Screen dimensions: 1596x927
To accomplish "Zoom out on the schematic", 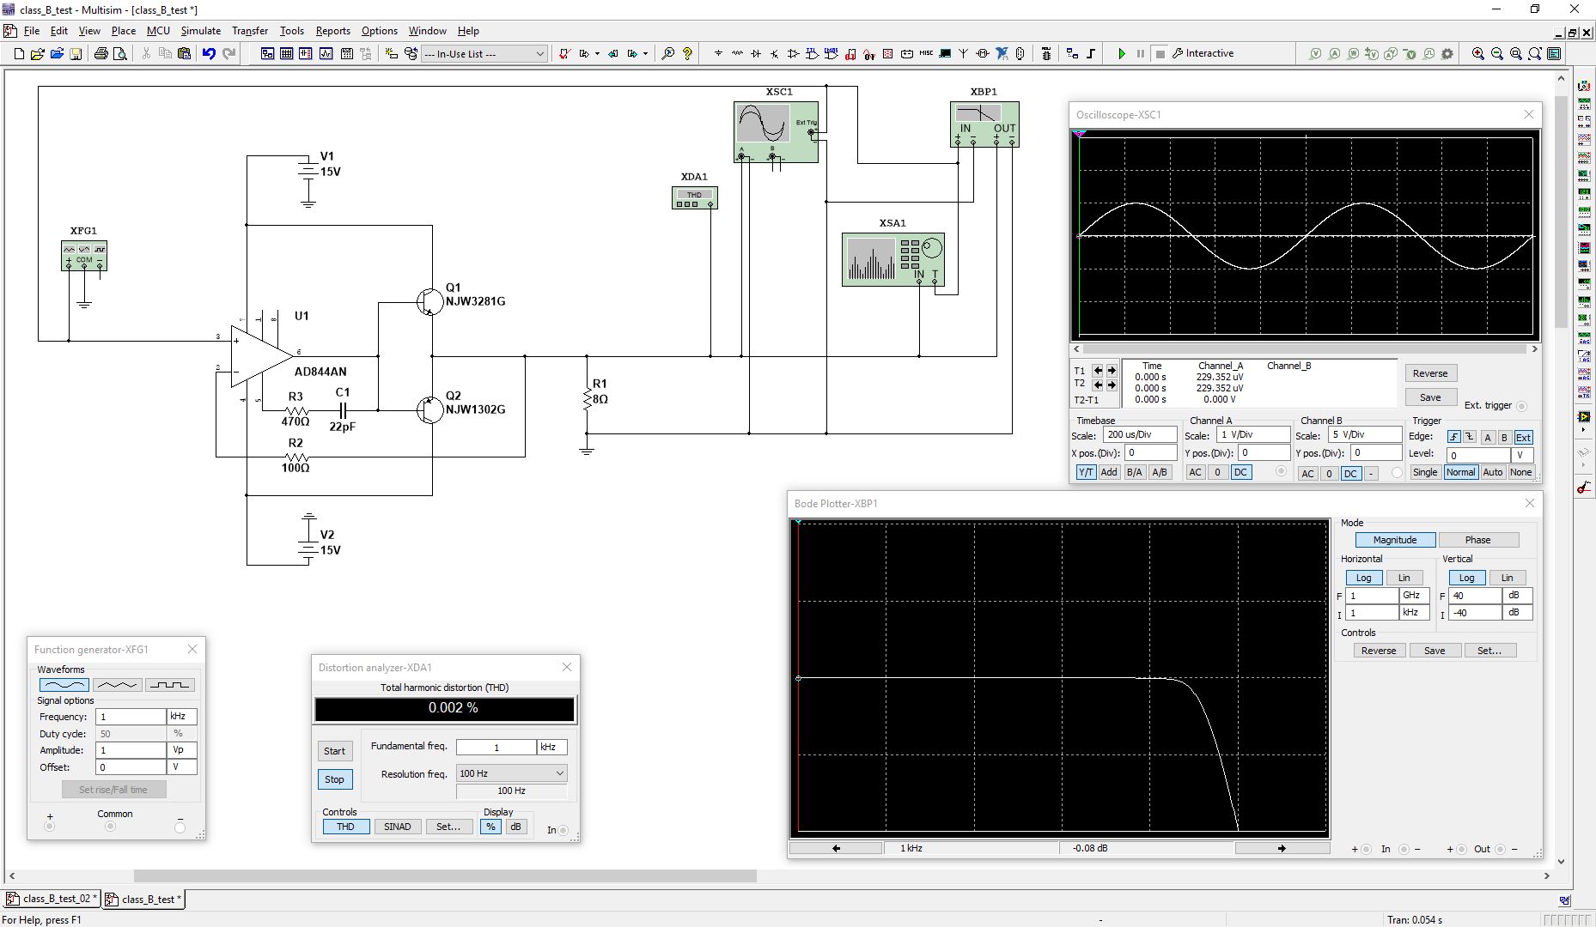I will click(1497, 53).
